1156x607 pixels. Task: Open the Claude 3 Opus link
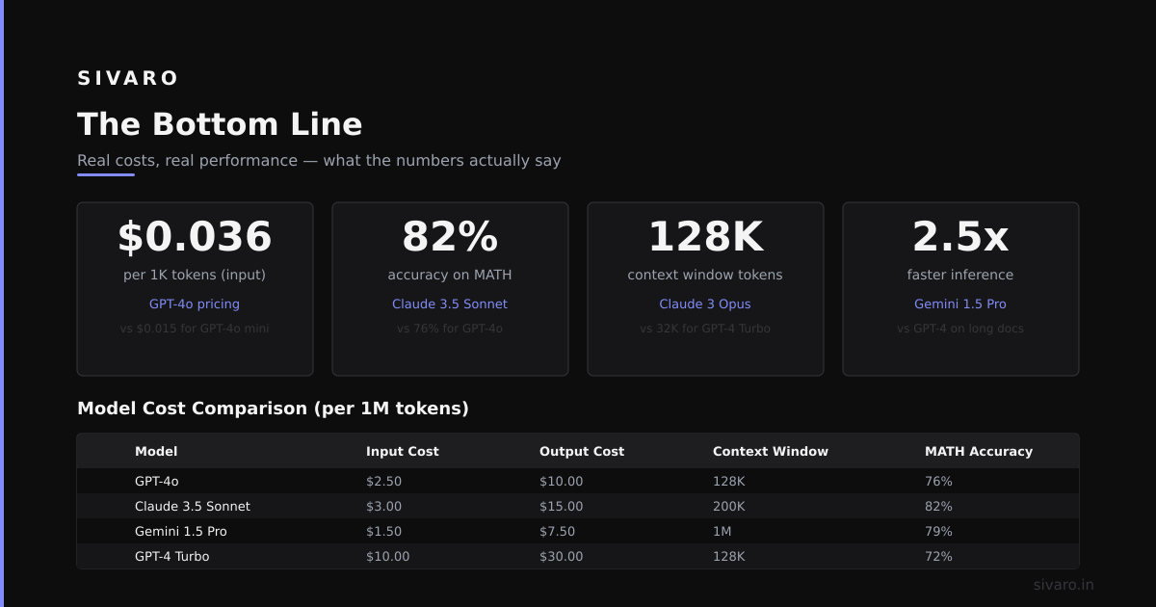[705, 303]
